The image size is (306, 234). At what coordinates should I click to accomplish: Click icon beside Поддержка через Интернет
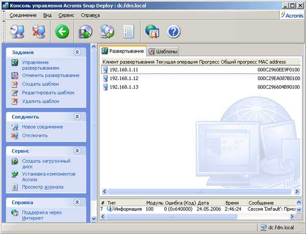pyautogui.click(x=15, y=213)
